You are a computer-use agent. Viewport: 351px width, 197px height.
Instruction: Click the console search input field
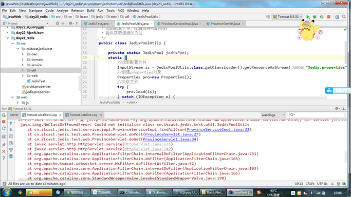click(317, 115)
